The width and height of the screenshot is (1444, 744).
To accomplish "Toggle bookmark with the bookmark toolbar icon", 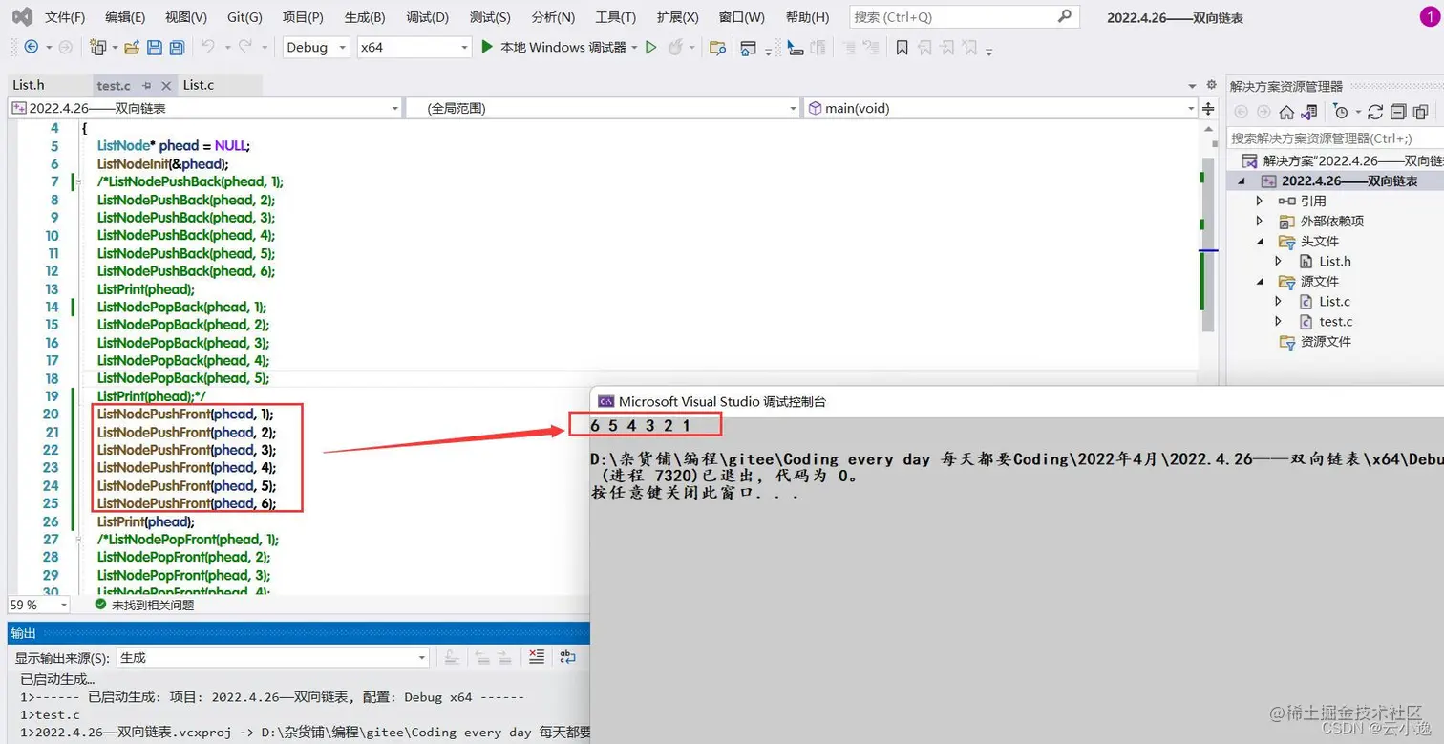I will point(902,47).
